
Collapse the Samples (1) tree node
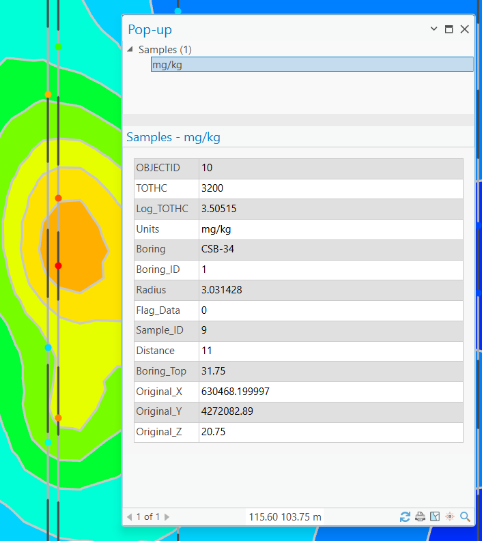[130, 49]
